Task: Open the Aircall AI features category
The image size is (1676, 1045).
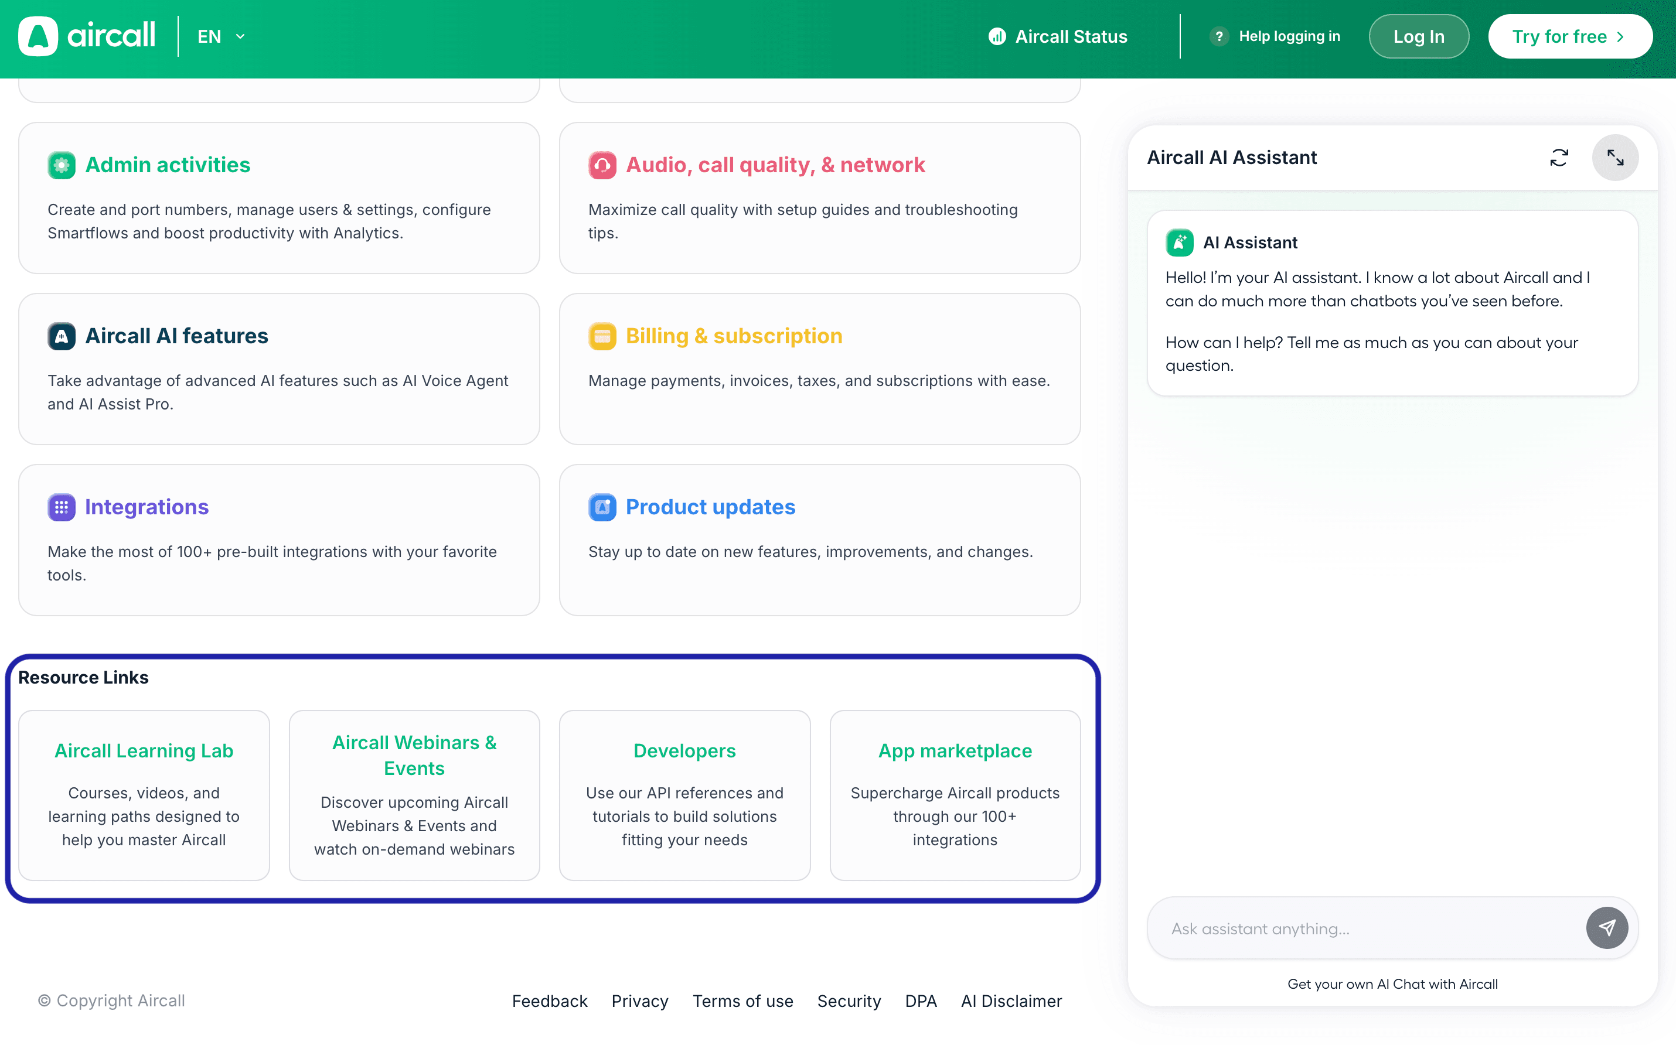Action: pos(176,337)
